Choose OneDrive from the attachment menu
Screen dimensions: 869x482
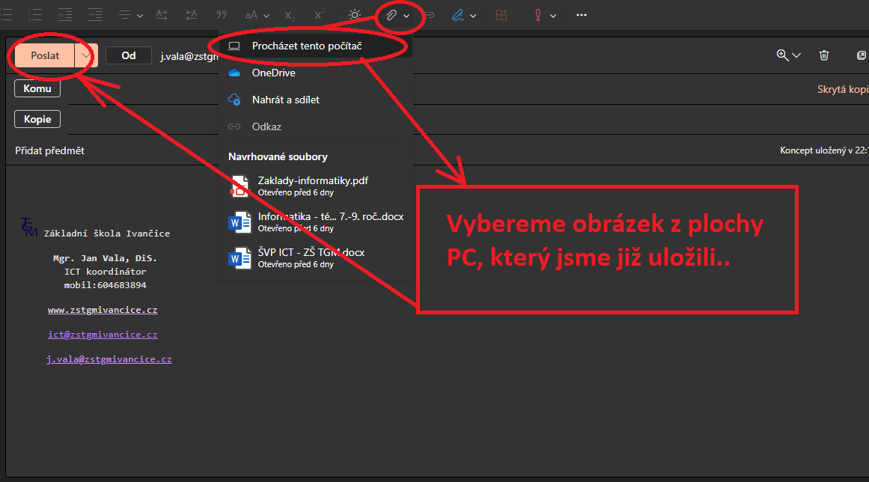click(x=273, y=73)
